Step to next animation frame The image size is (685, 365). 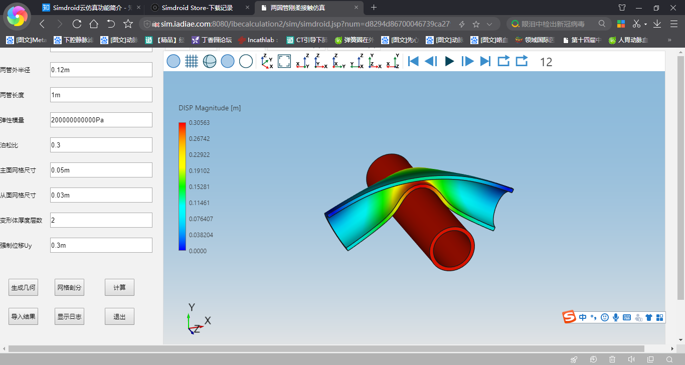tap(467, 61)
